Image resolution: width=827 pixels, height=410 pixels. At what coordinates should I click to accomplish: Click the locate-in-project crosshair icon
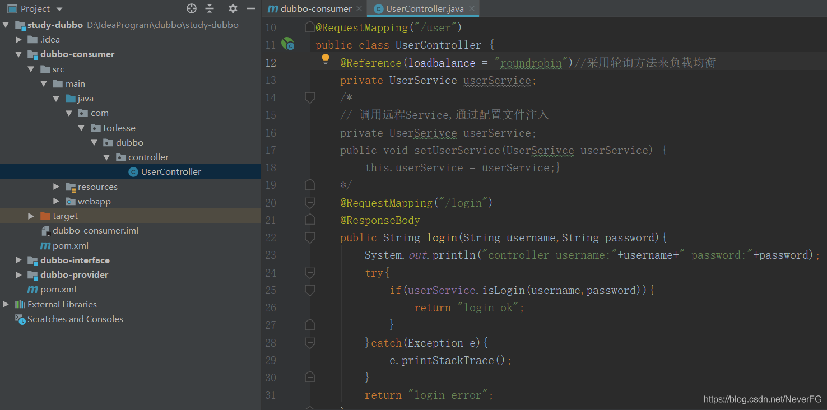coord(192,8)
